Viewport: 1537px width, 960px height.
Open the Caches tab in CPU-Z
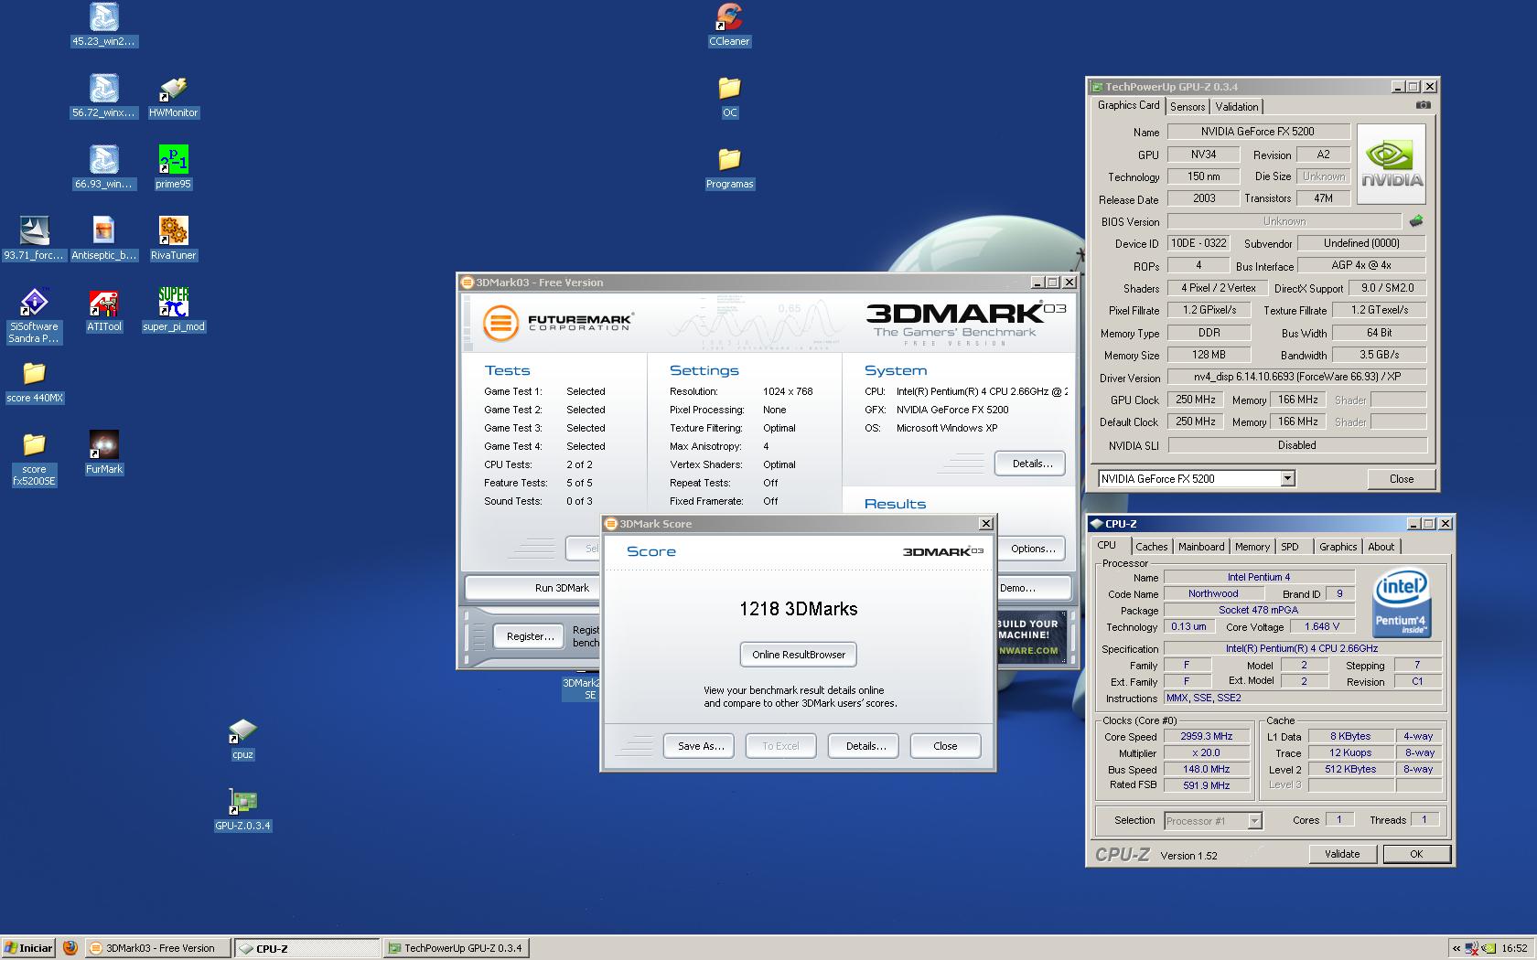(x=1152, y=547)
